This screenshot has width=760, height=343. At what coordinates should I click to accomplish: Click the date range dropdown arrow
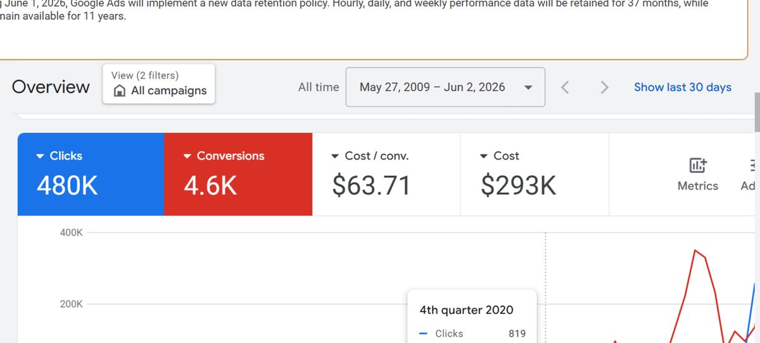point(528,88)
